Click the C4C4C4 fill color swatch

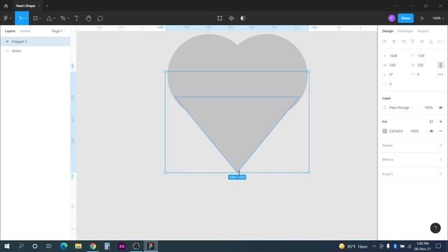(x=384, y=131)
